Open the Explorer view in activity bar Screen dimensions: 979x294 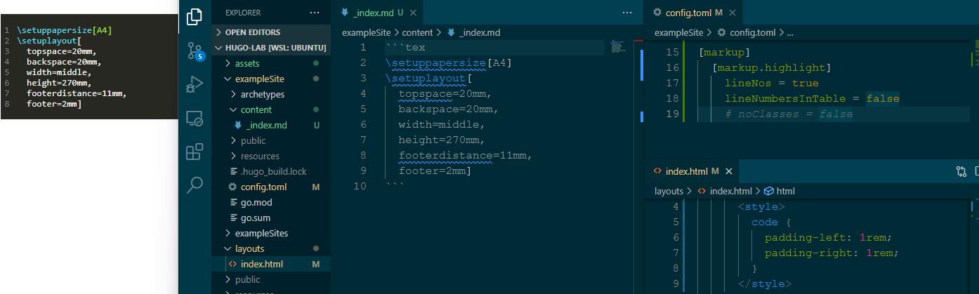(x=195, y=17)
